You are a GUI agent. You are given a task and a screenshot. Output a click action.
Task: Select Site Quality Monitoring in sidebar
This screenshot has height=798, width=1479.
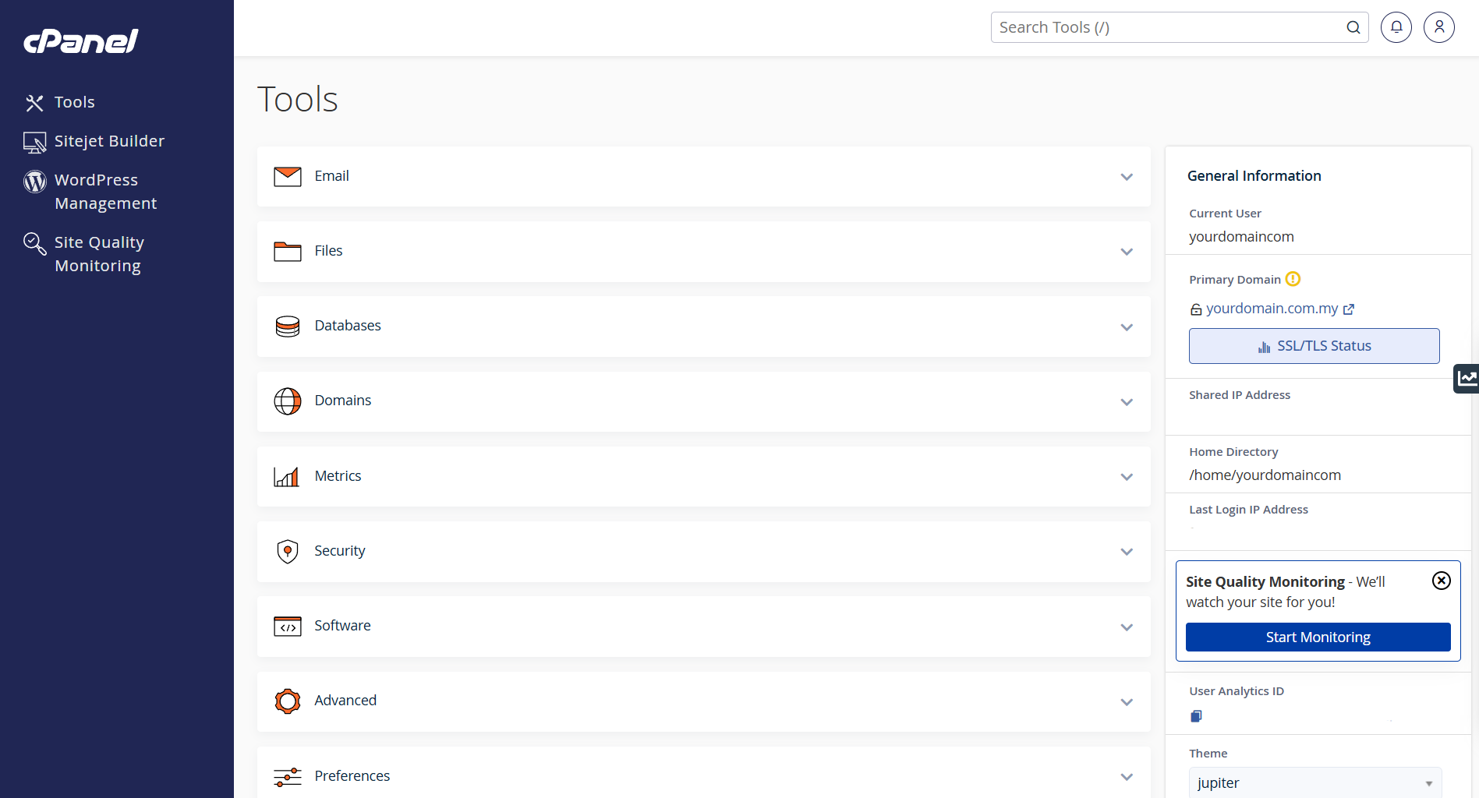tap(99, 254)
